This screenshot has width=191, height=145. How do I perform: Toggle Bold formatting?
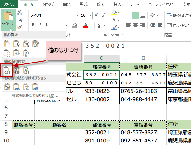33,25
